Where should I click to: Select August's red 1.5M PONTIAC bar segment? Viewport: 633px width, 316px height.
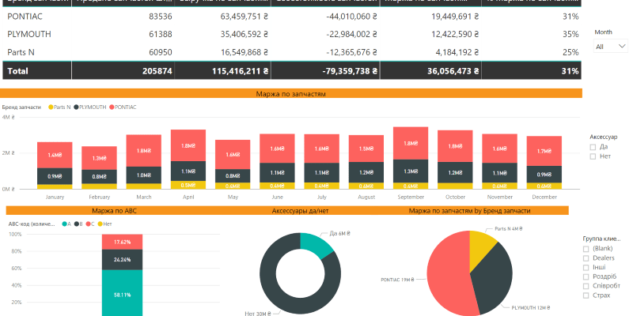(x=366, y=149)
